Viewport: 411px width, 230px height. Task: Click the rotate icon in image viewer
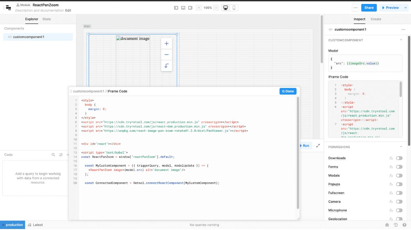pyautogui.click(x=166, y=66)
